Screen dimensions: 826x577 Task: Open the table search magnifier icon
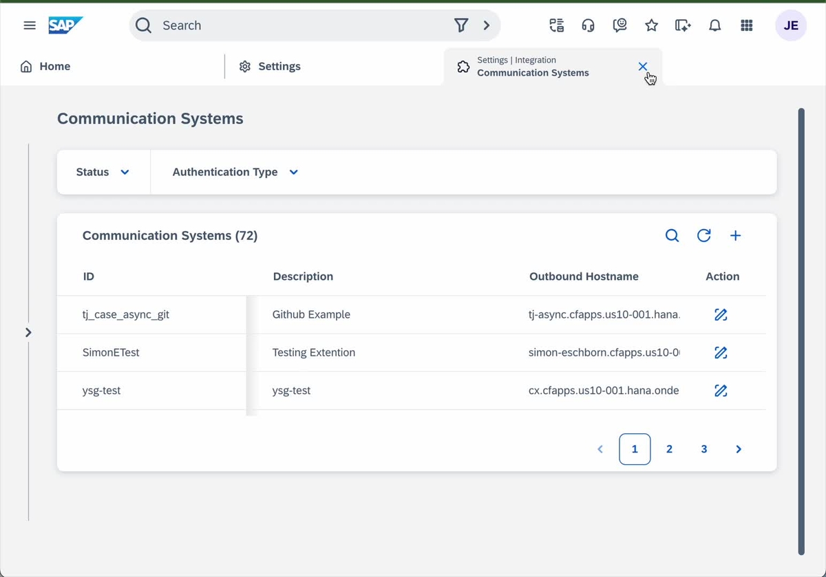(x=672, y=235)
